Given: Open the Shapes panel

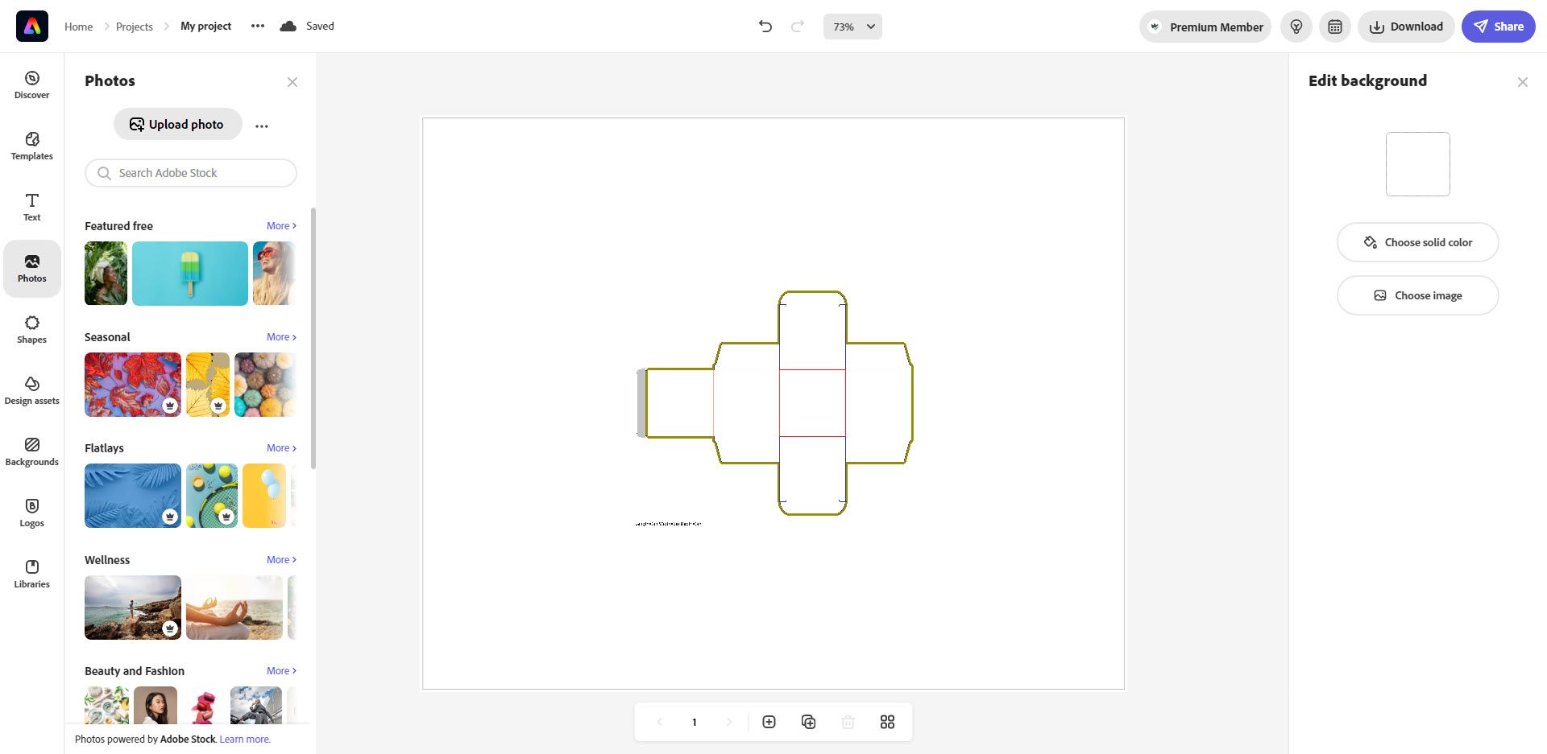Looking at the screenshot, I should click(31, 328).
